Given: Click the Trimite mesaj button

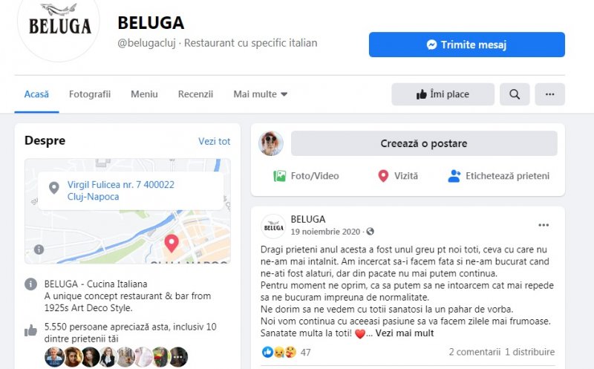Looking at the screenshot, I should point(467,45).
